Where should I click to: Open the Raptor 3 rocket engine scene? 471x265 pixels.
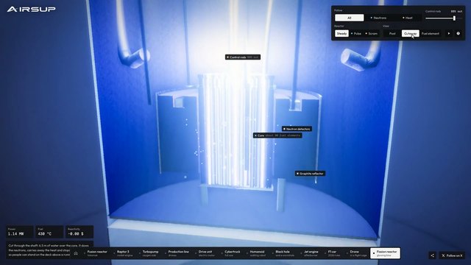(124, 253)
